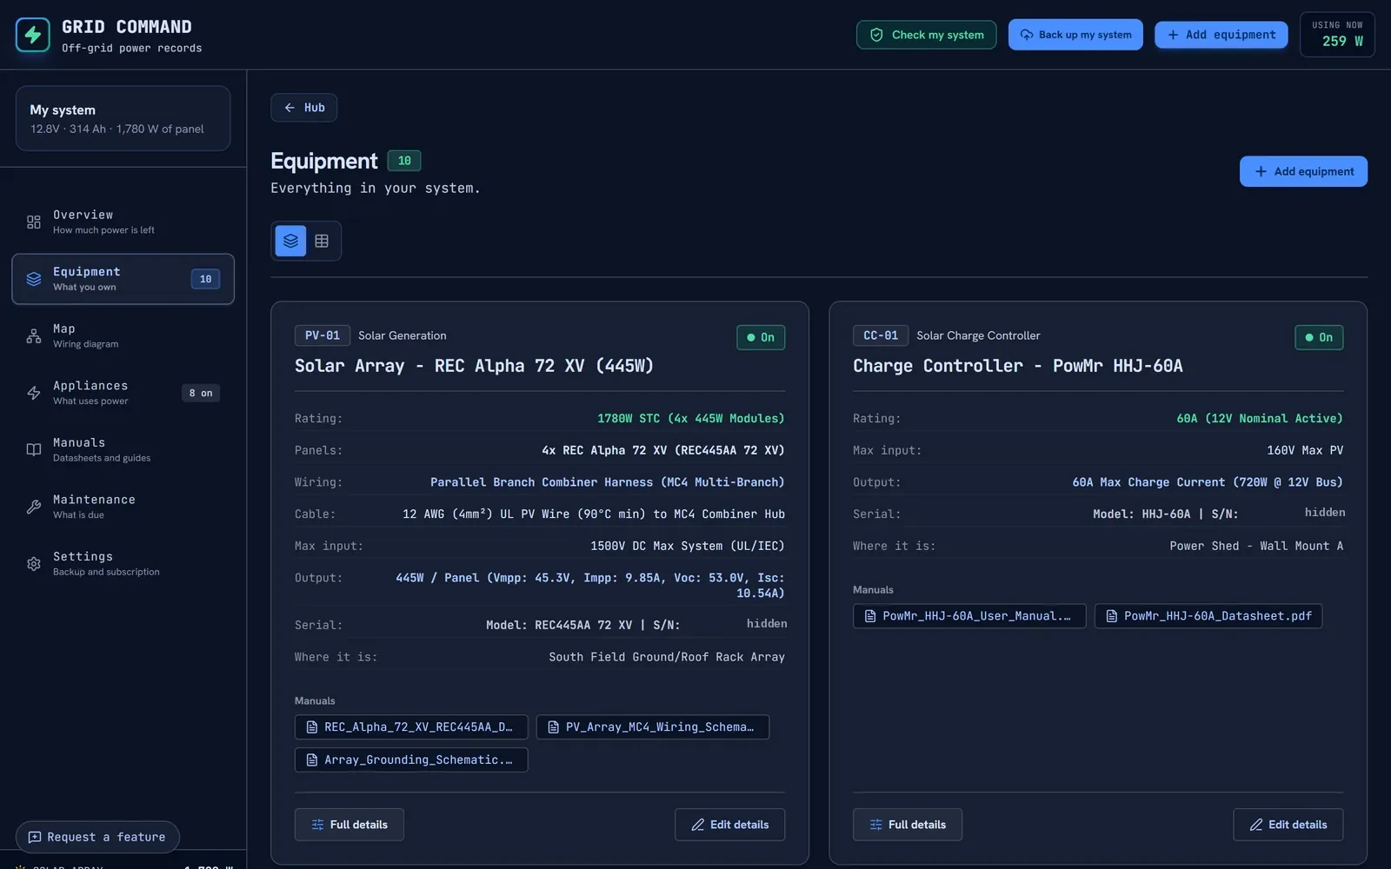This screenshot has height=869, width=1391.
Task: Click the Maintenance wrench icon
Action: coord(34,507)
